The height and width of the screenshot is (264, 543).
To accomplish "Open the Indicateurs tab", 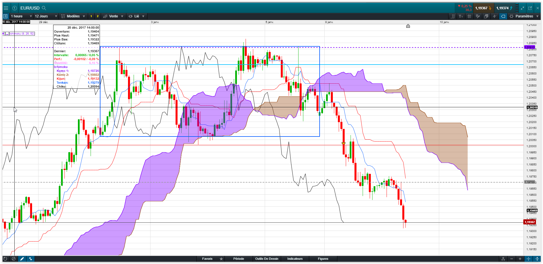I will click(295, 259).
